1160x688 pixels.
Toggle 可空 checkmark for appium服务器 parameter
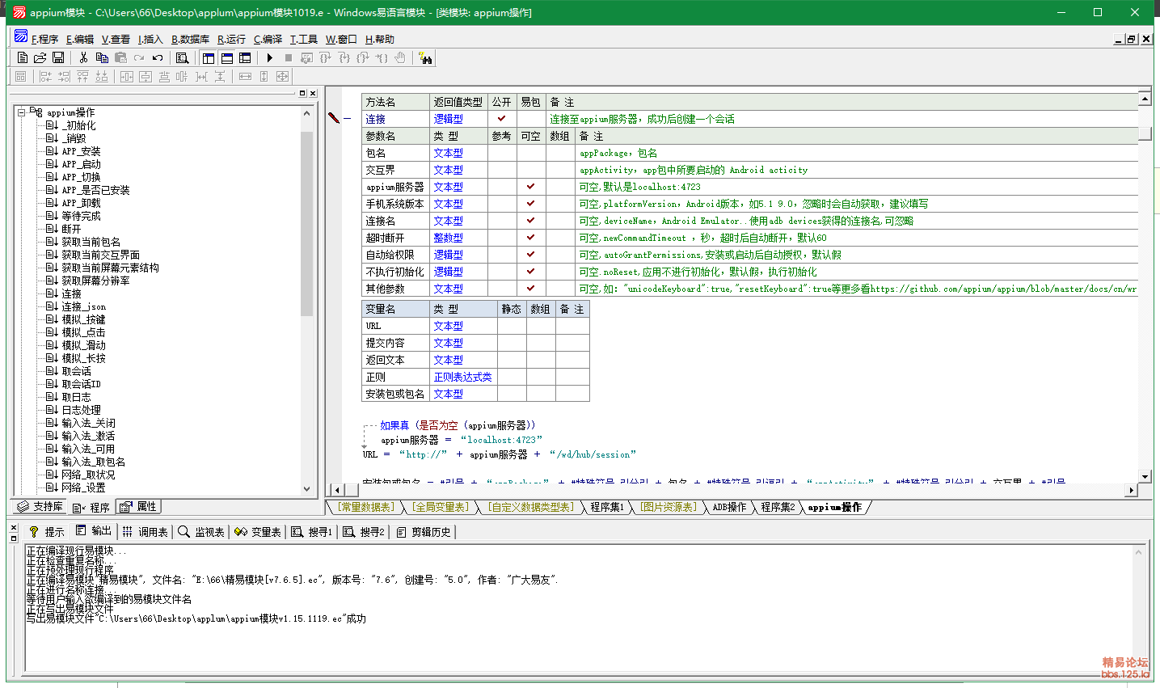[x=531, y=186]
